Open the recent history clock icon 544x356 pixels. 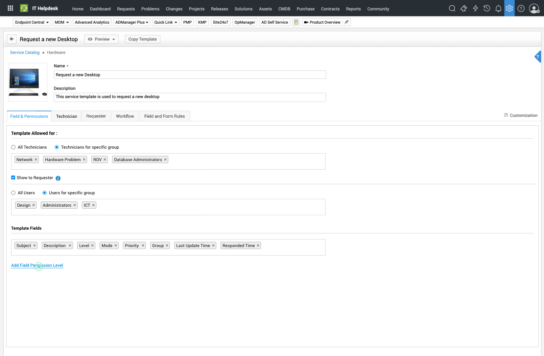487,9
